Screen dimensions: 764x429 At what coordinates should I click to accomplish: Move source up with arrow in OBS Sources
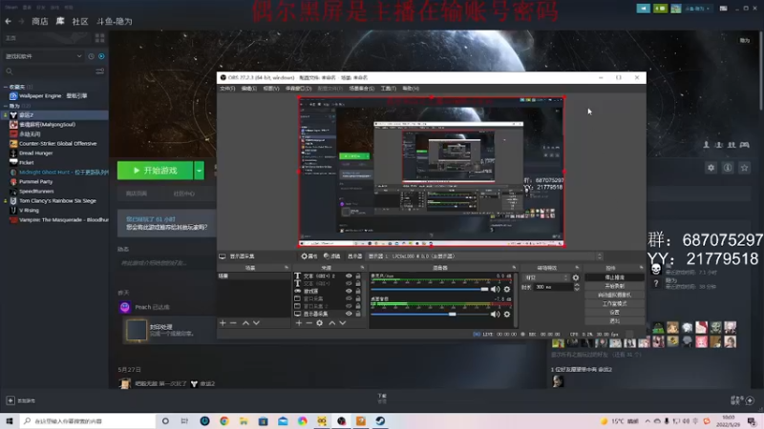(331, 323)
